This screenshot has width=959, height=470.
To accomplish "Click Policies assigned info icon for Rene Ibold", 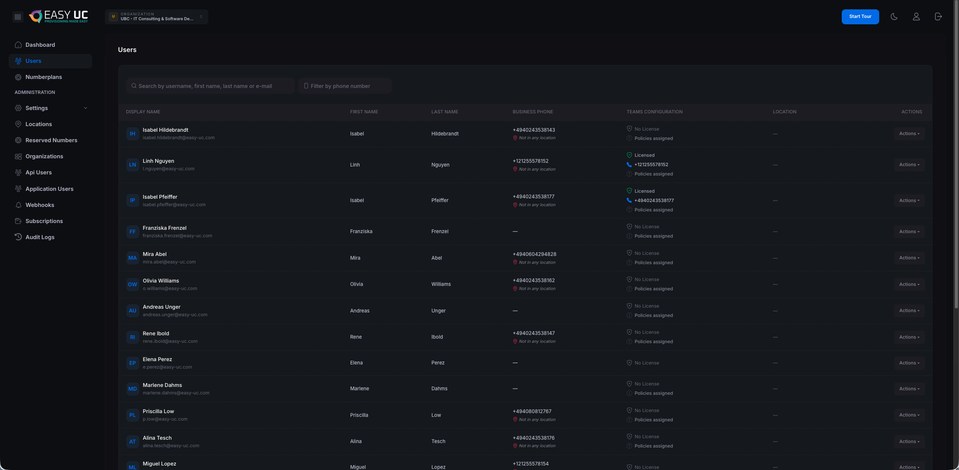I will tap(629, 342).
